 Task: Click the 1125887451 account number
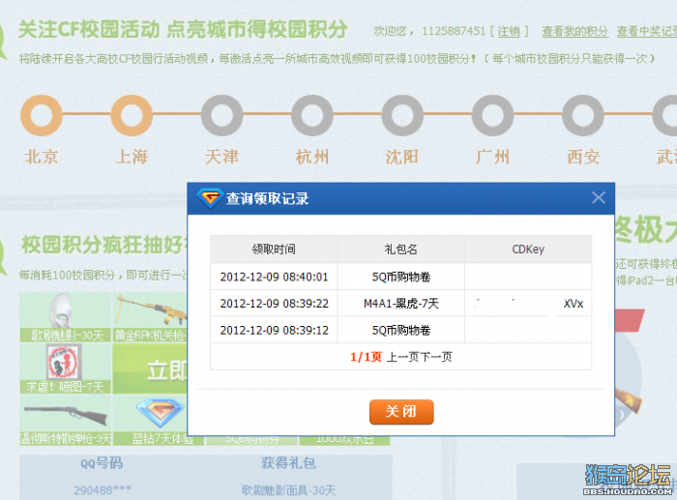pyautogui.click(x=454, y=32)
